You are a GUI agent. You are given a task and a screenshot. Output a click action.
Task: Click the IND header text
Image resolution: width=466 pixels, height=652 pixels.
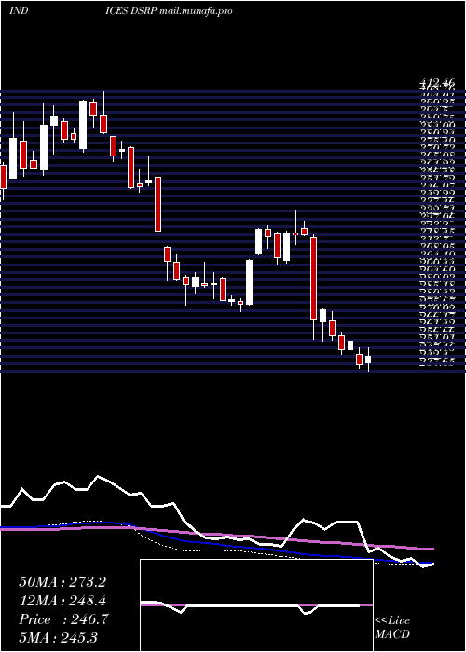click(19, 11)
